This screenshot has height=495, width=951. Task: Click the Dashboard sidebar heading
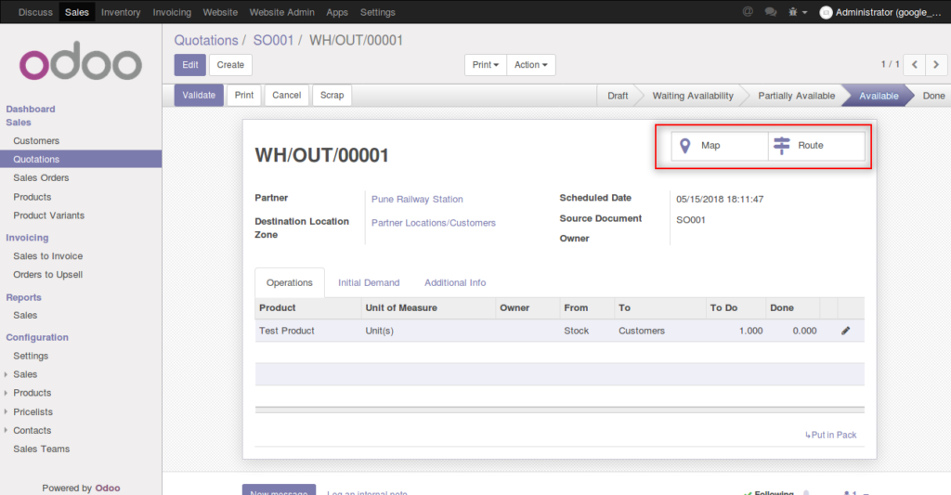click(31, 110)
